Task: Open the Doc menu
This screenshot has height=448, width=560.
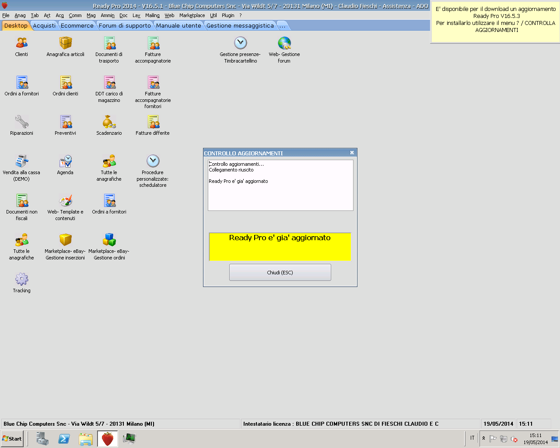Action: 124,15
